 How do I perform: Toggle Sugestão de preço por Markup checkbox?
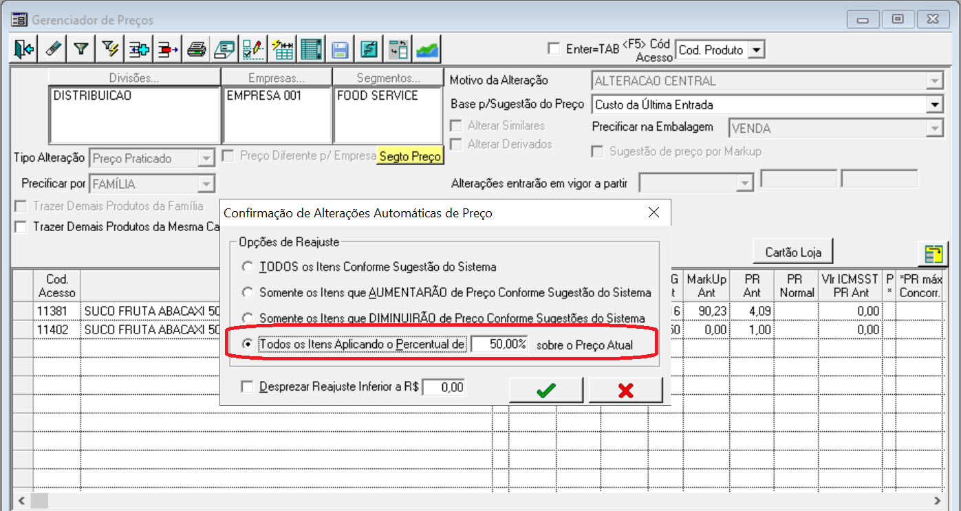click(x=597, y=151)
